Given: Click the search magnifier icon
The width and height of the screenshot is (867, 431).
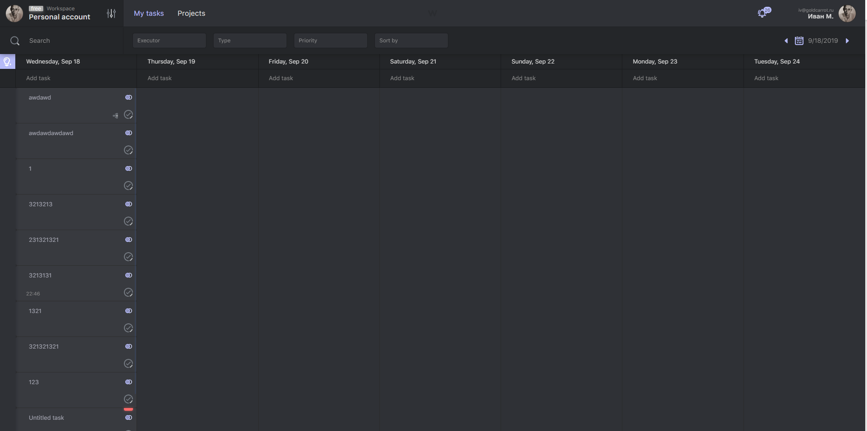Looking at the screenshot, I should click(15, 41).
